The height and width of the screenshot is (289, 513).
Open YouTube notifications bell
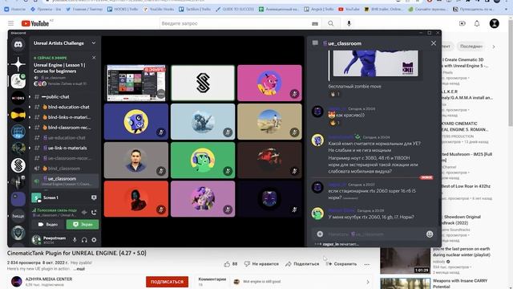[477, 23]
